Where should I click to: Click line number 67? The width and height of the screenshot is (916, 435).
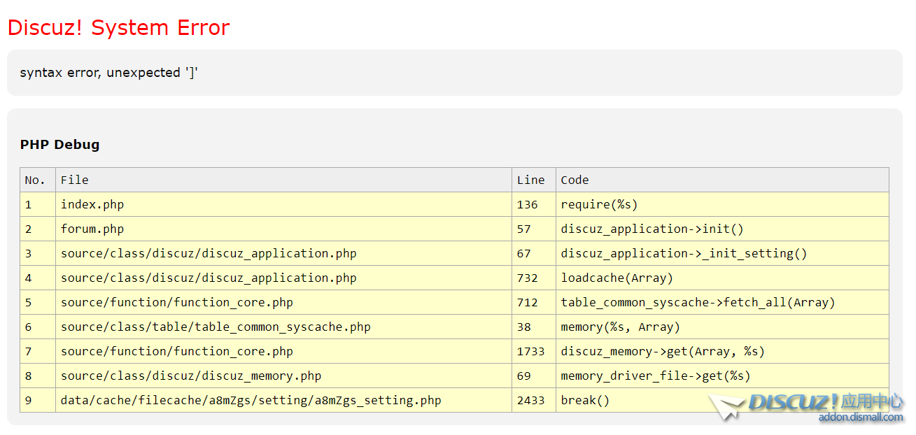[534, 253]
